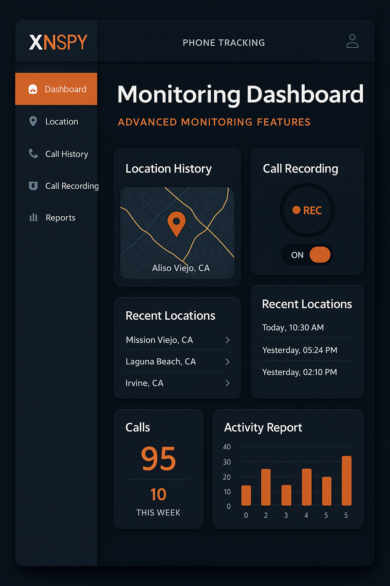
Task: Click the activity bar labeled 3
Action: (286, 495)
